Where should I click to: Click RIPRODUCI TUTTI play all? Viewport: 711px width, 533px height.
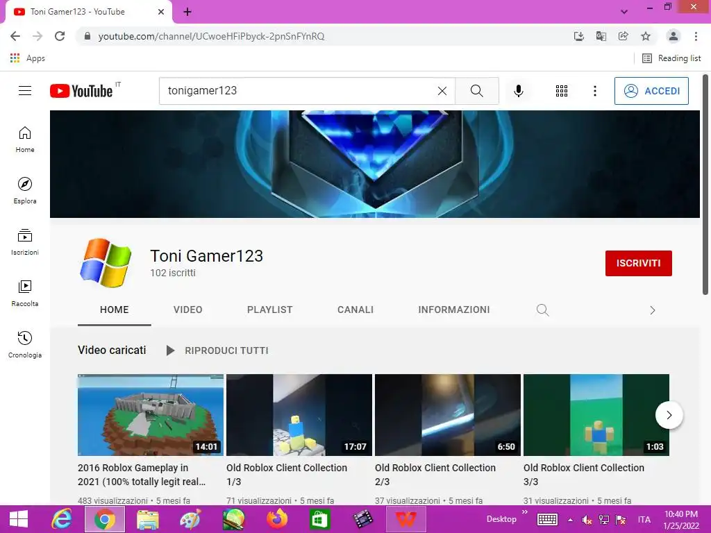(x=217, y=350)
